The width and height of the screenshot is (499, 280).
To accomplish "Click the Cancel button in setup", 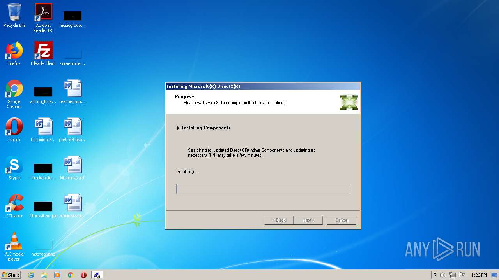I will click(342, 220).
